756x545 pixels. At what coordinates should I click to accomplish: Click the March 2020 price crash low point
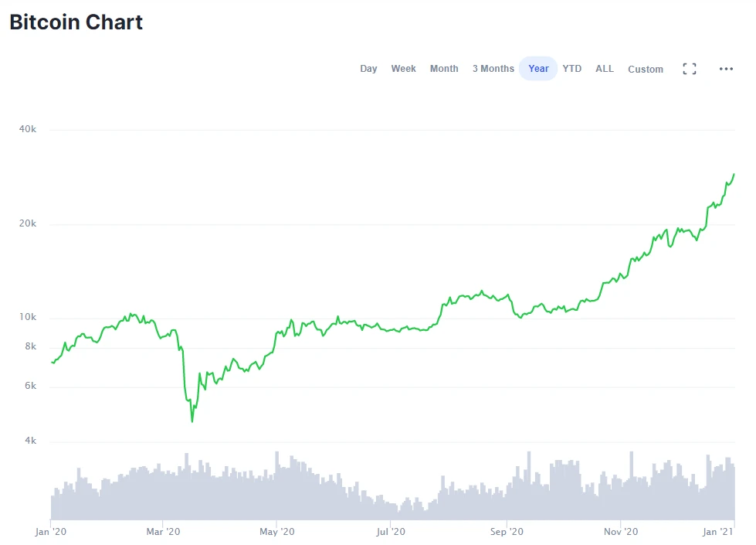[x=192, y=421]
